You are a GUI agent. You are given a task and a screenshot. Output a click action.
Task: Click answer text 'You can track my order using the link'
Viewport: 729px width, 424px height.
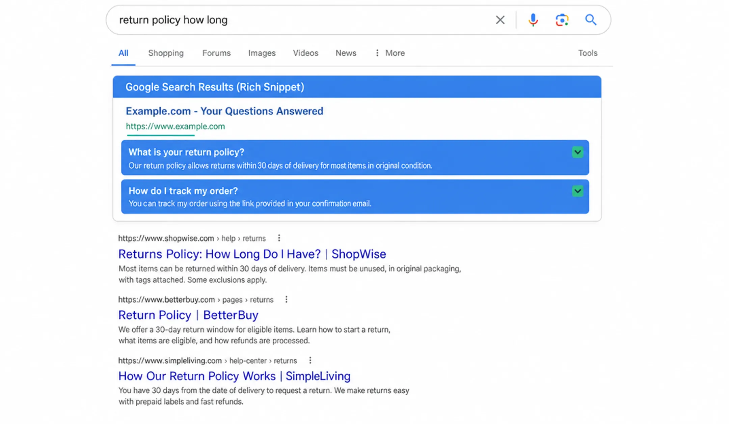(250, 204)
